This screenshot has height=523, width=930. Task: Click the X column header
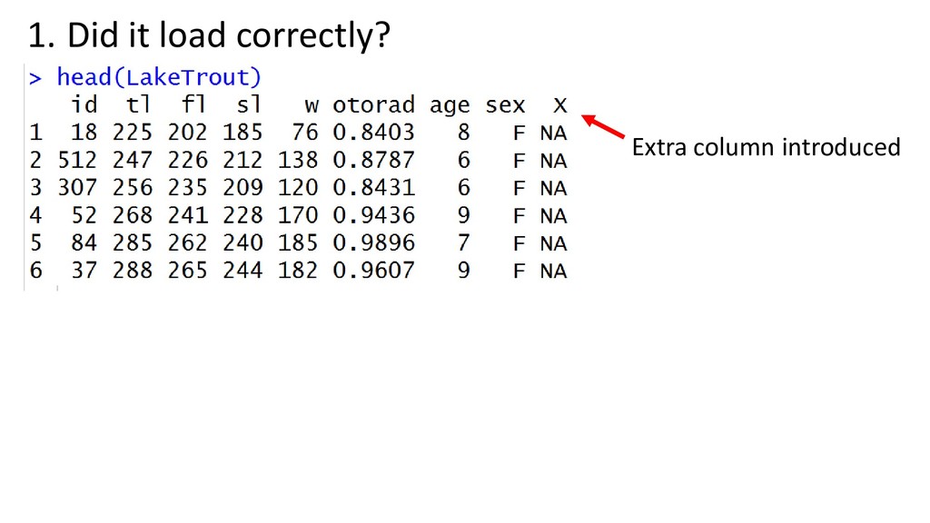(x=559, y=105)
